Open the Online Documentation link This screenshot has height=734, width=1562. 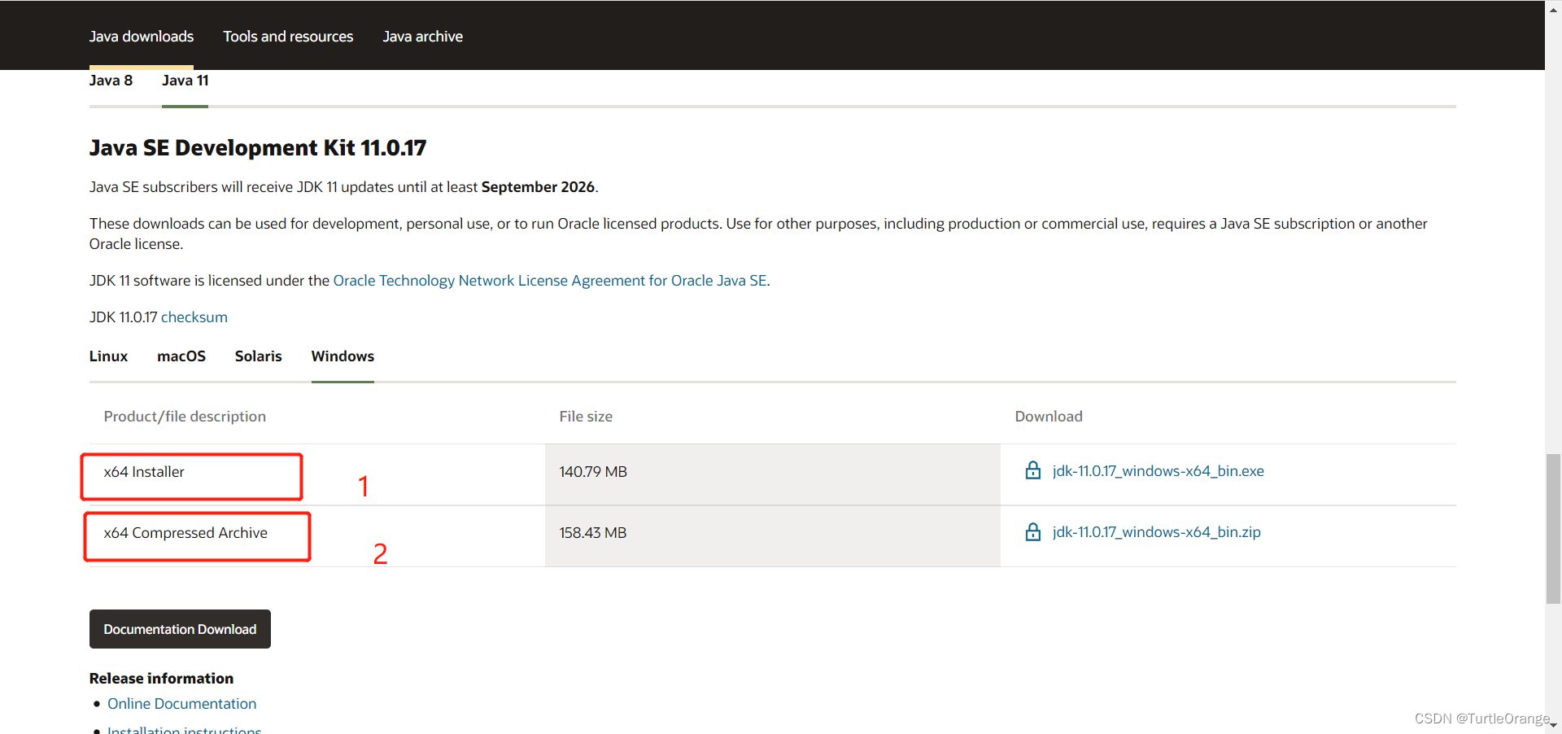tap(181, 704)
